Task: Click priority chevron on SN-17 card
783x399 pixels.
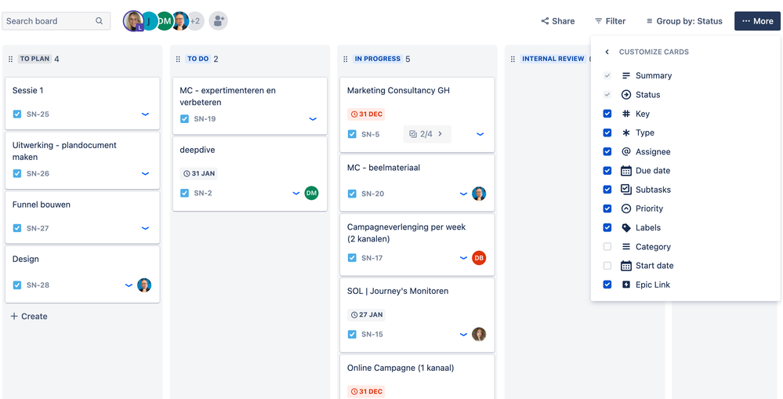Action: tap(463, 258)
